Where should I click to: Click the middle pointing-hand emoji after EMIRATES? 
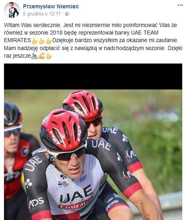point(42,41)
